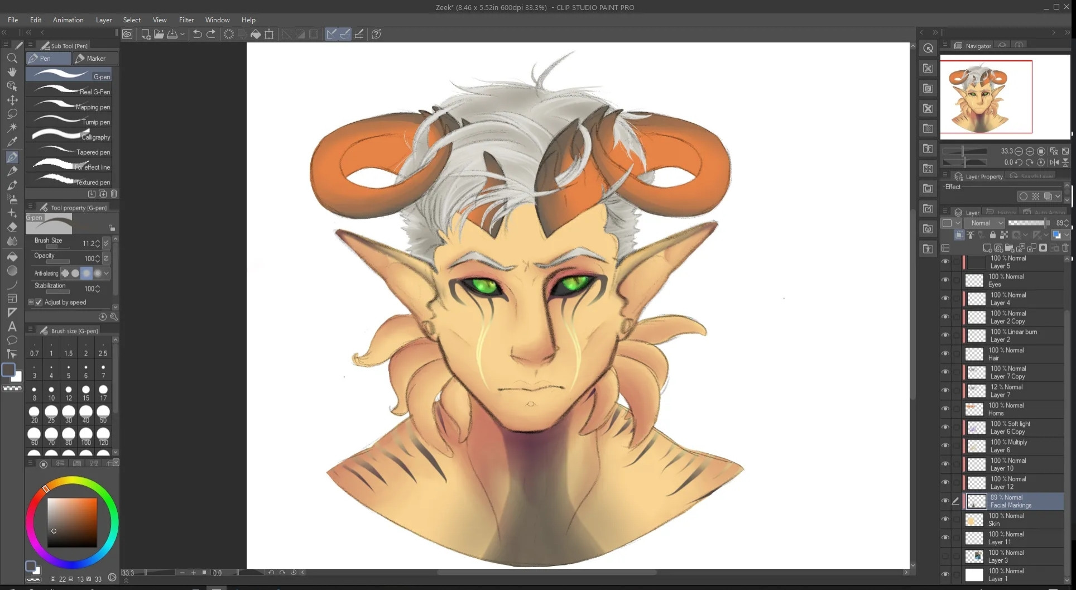This screenshot has width=1076, height=590.
Task: Select the Eyedropper tool
Action: coord(12,142)
